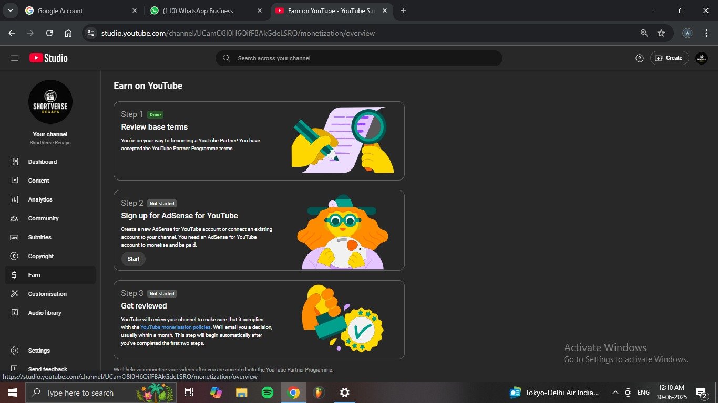This screenshot has width=718, height=403.
Task: Click the Not started badge on Step 2
Action: (x=161, y=204)
